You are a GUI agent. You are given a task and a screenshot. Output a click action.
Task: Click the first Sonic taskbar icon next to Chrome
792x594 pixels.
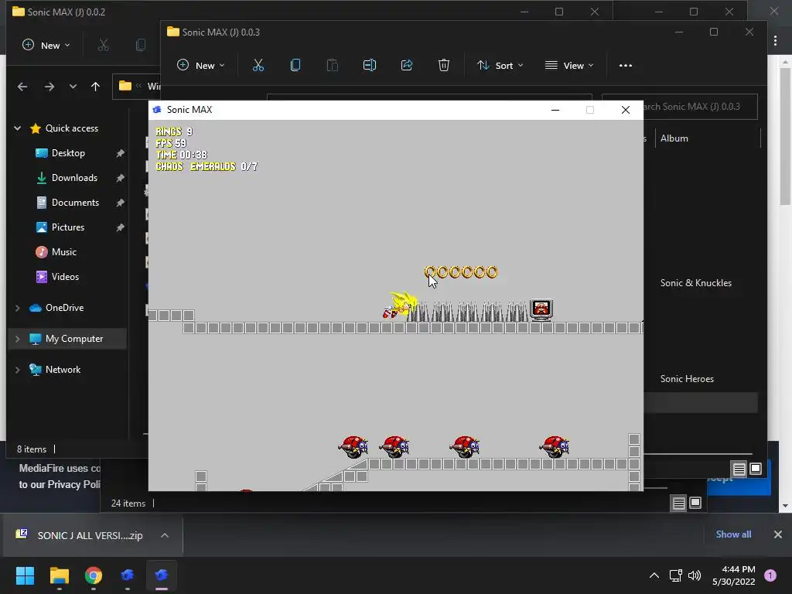tap(128, 575)
